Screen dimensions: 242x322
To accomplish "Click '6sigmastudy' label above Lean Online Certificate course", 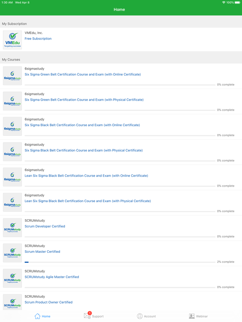I will (34, 170).
